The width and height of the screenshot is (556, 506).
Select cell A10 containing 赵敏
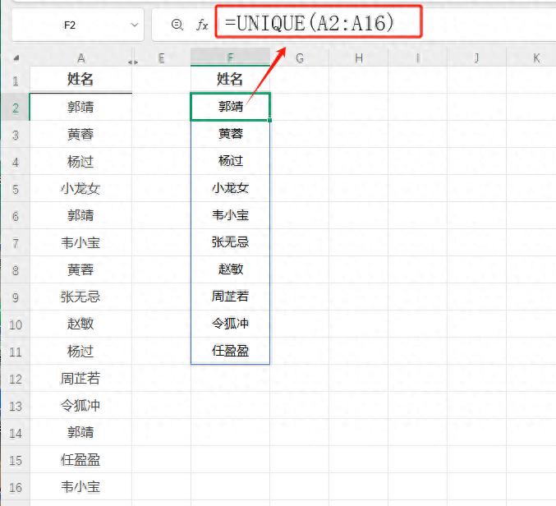(x=80, y=324)
